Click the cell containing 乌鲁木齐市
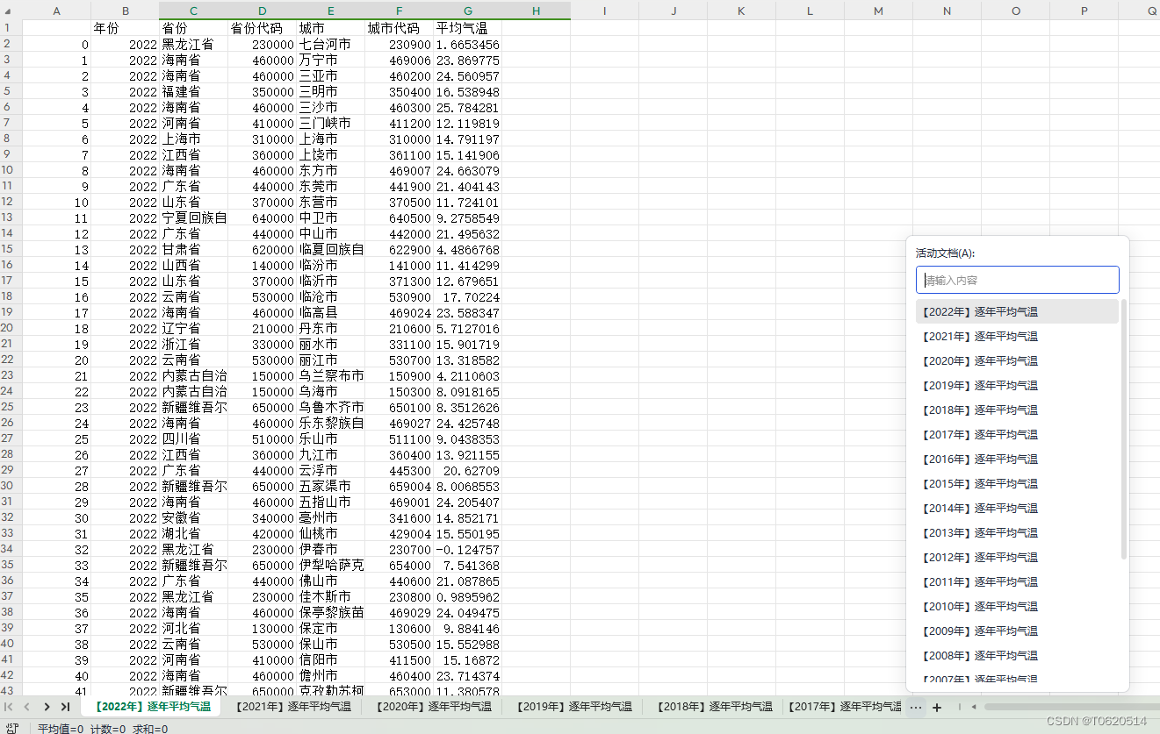This screenshot has height=734, width=1160. [x=330, y=407]
